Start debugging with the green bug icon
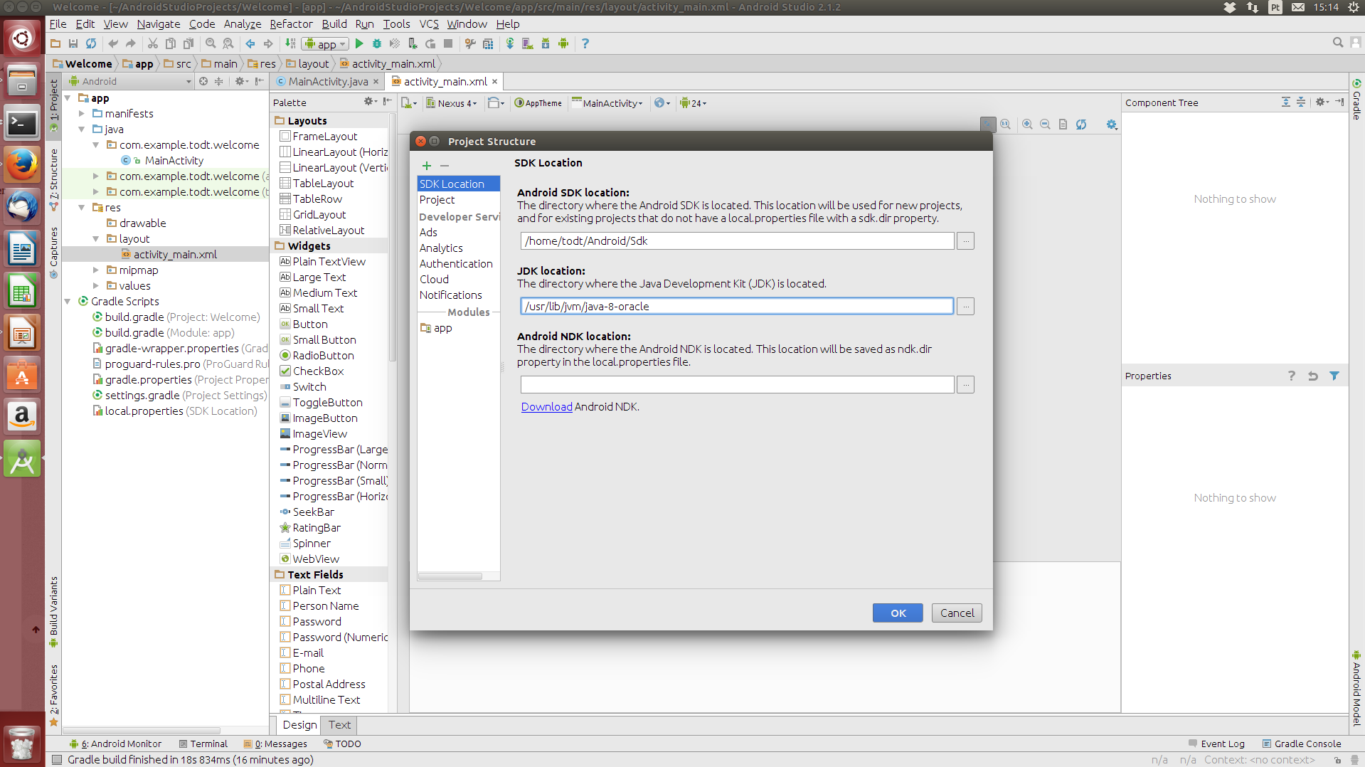 click(x=377, y=43)
